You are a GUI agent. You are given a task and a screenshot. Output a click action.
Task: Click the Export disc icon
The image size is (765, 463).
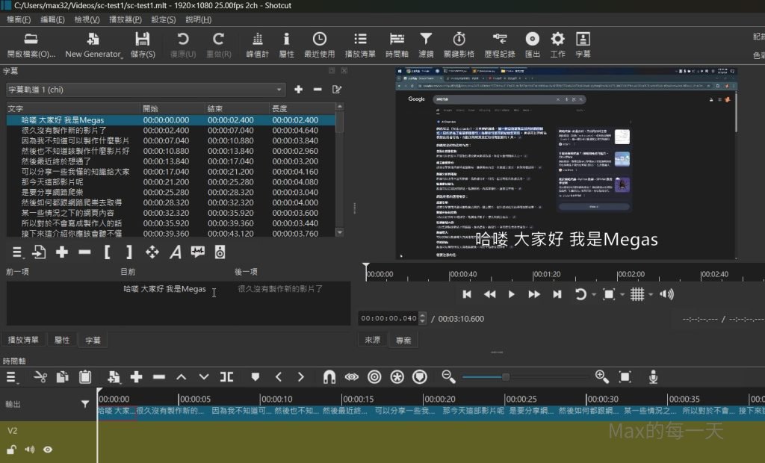click(532, 40)
